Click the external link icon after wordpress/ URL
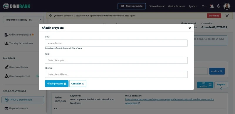 tap(139, 103)
